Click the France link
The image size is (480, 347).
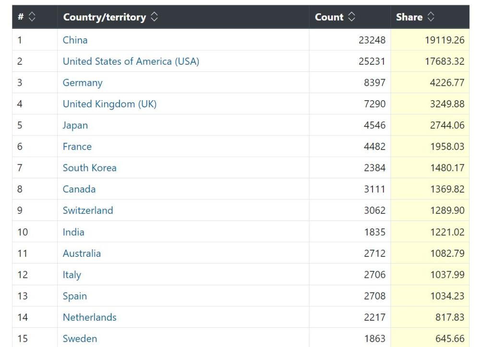(x=77, y=146)
